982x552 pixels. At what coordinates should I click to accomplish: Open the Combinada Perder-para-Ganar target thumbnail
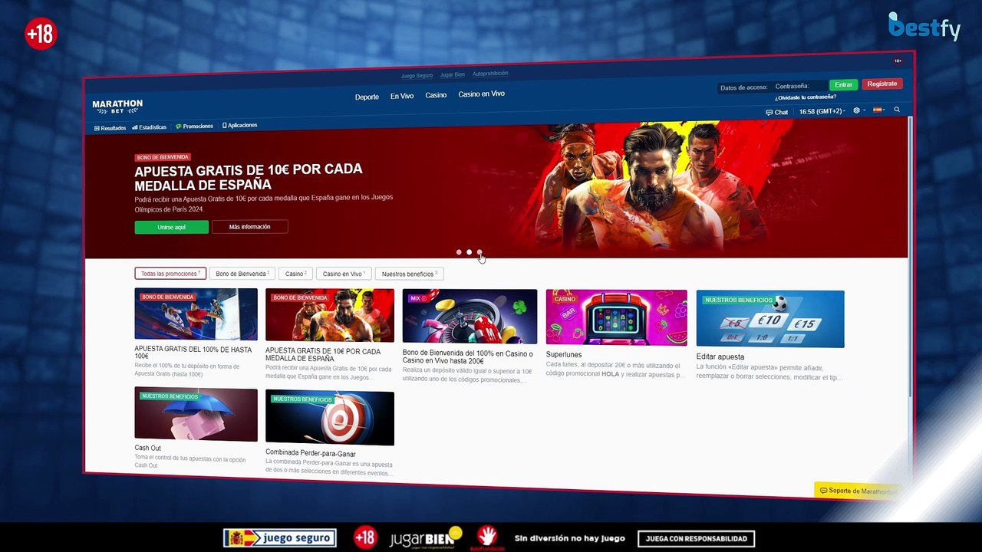[330, 418]
